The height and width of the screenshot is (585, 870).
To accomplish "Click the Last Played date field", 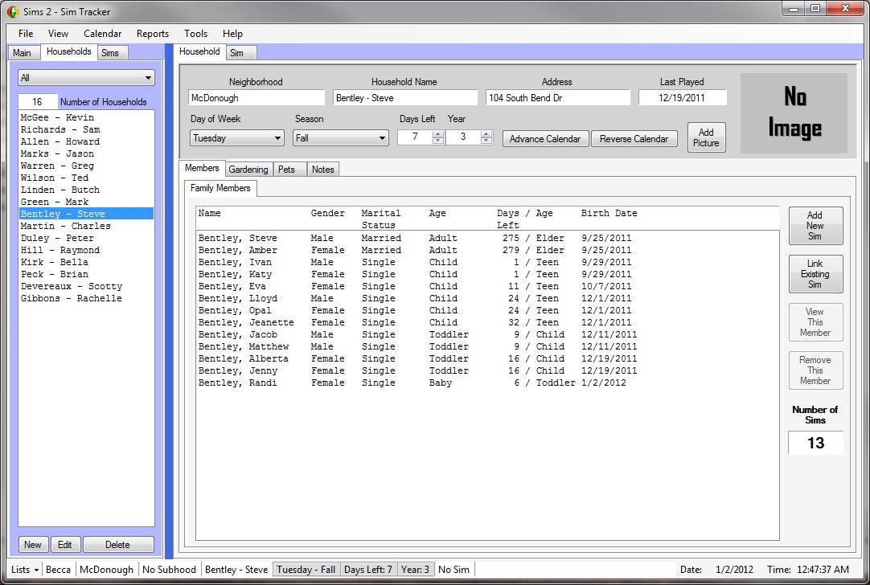I will [683, 97].
